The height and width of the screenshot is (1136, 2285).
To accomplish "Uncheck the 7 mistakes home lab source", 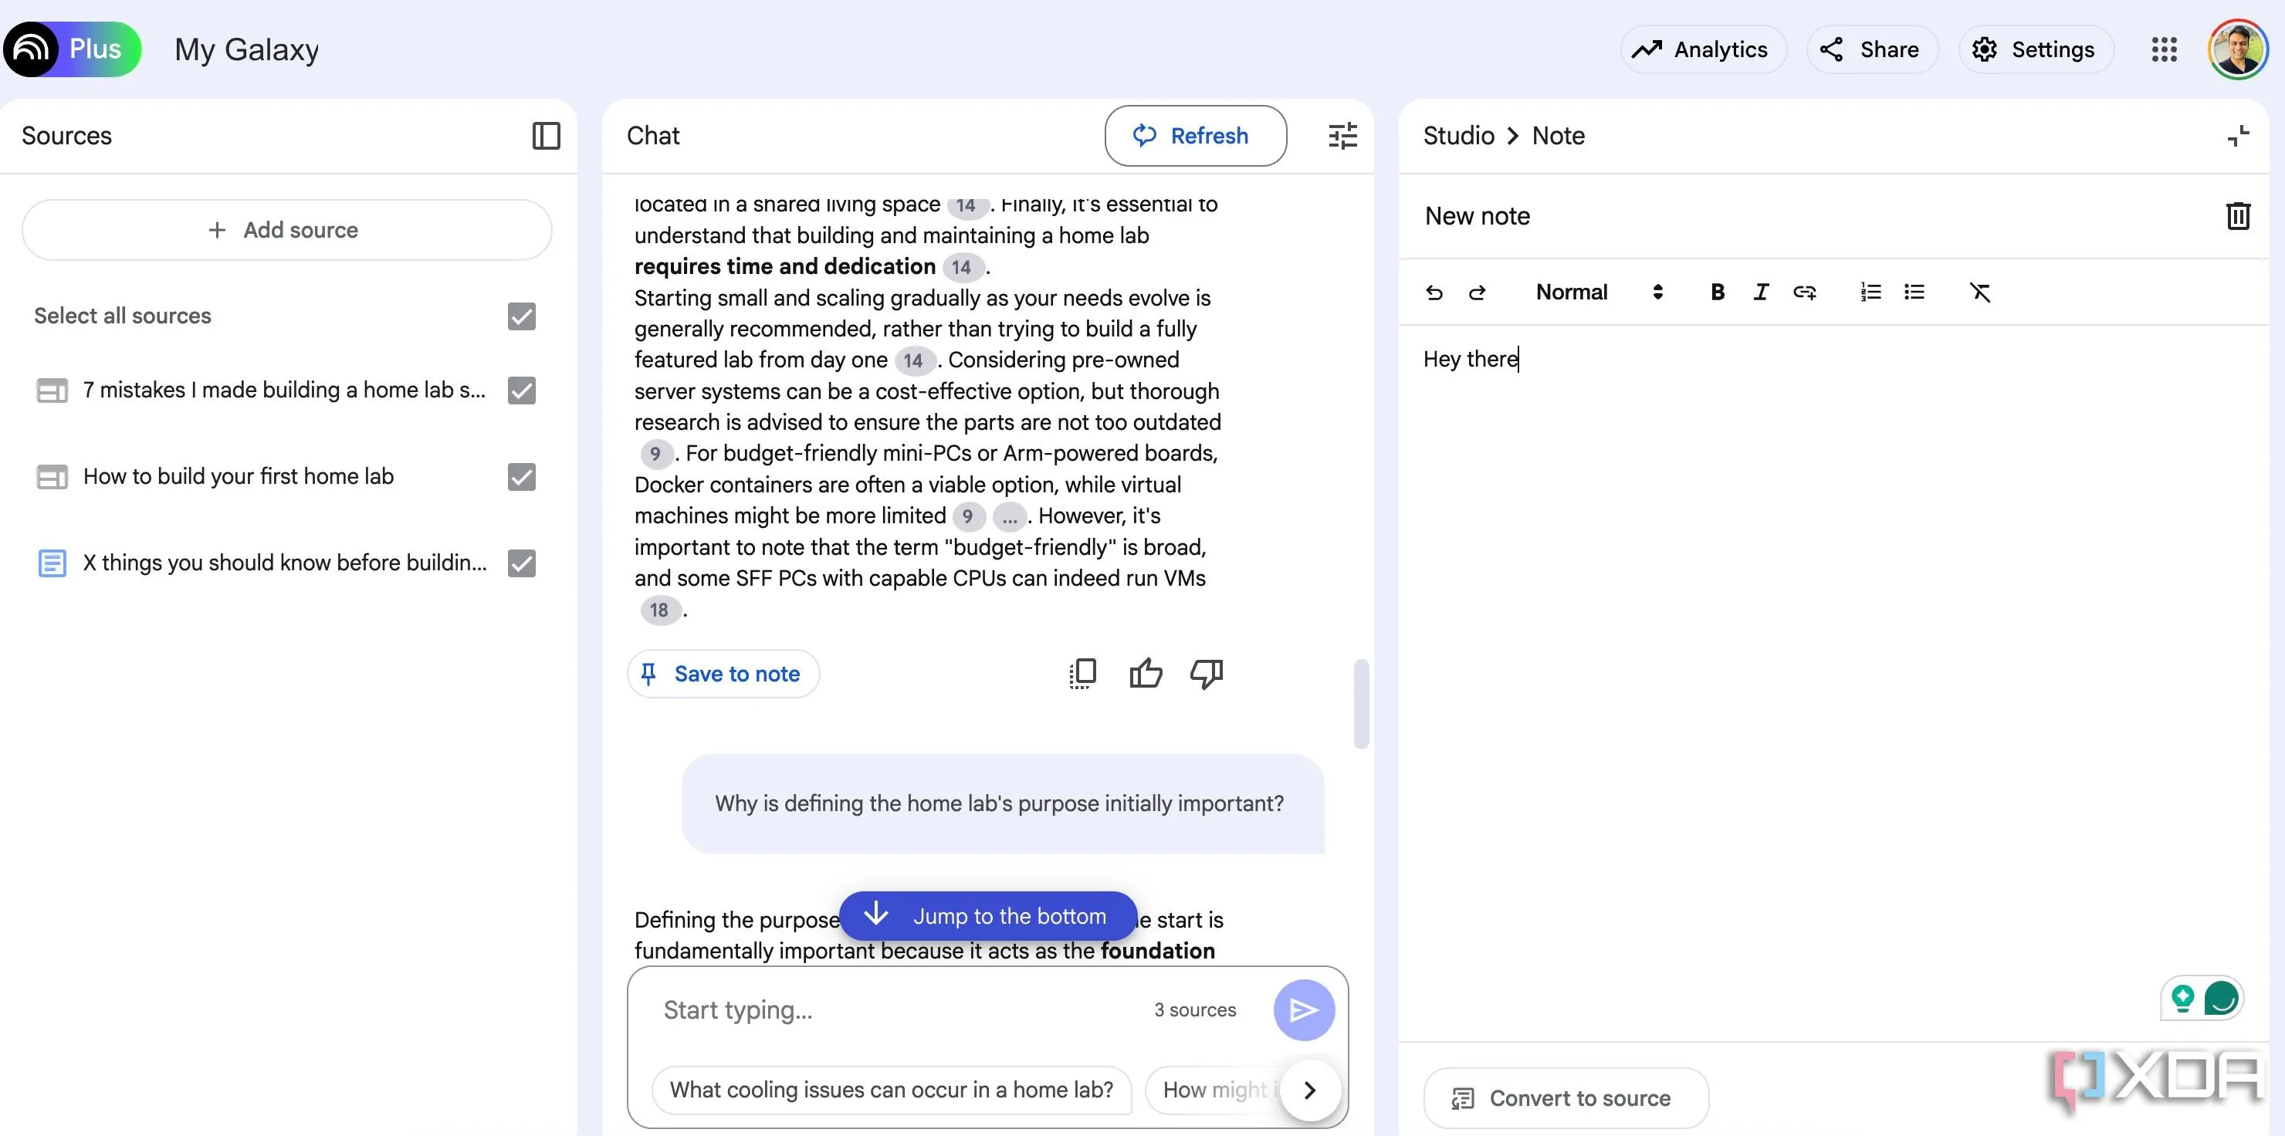I will (x=522, y=390).
